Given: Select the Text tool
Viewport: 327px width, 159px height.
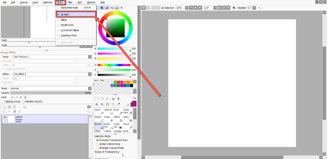Looking at the screenshot, I should pos(118,99).
